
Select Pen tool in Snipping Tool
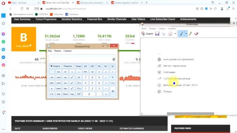click(x=181, y=34)
